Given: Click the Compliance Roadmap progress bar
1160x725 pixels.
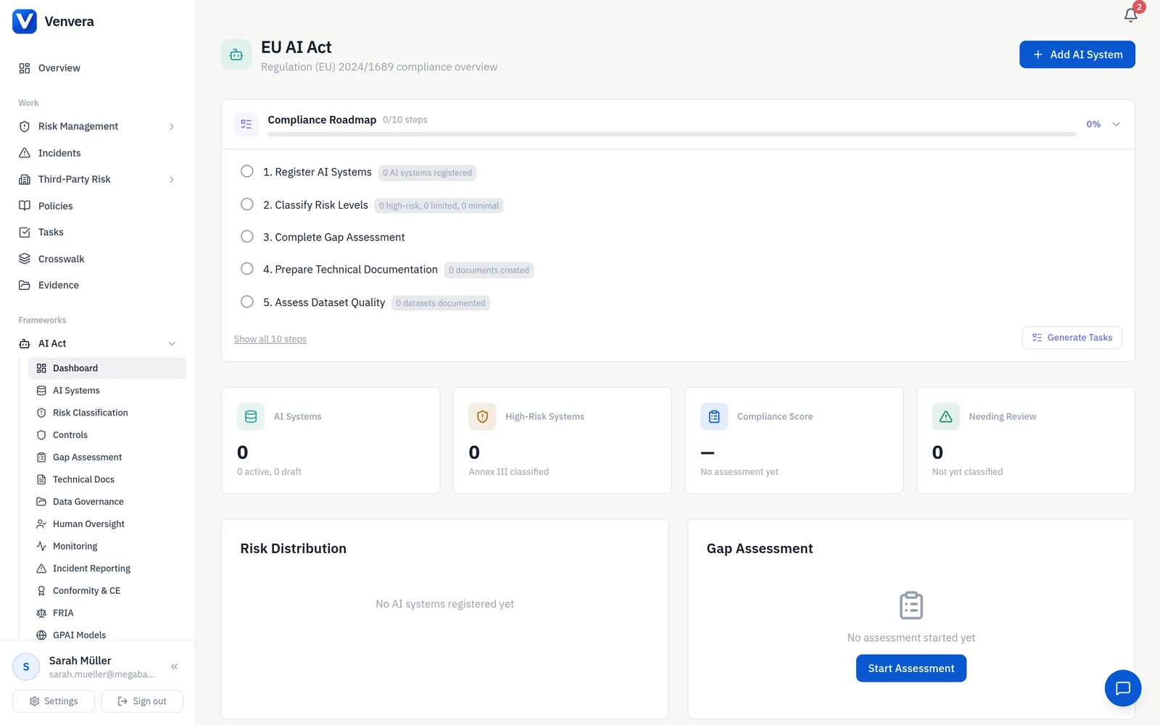Looking at the screenshot, I should tap(672, 134).
